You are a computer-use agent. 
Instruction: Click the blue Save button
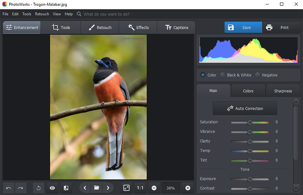[243, 28]
